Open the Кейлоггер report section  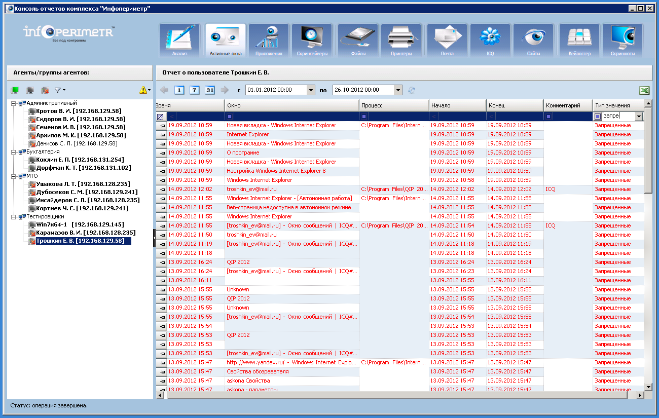pos(579,41)
